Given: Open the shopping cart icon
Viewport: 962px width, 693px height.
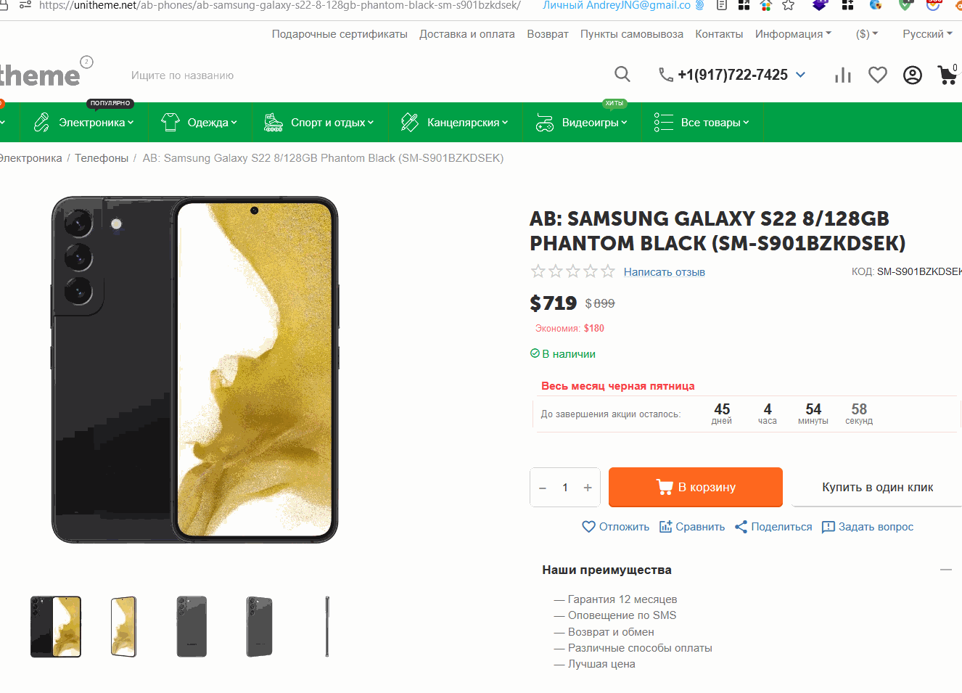Looking at the screenshot, I should [x=947, y=75].
